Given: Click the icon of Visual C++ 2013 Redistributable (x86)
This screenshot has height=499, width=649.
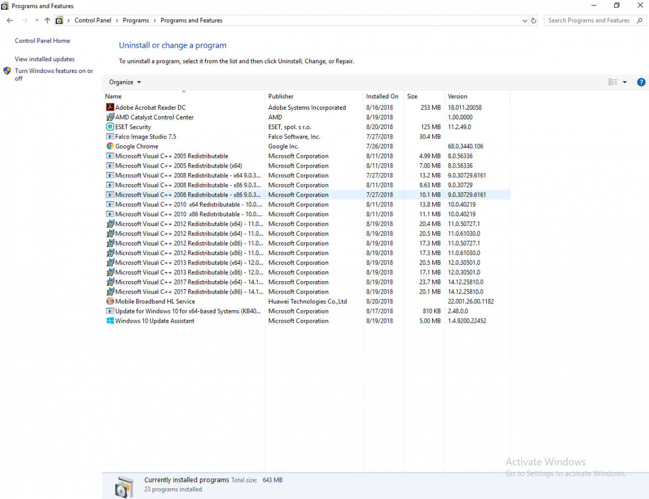Looking at the screenshot, I should [110, 272].
